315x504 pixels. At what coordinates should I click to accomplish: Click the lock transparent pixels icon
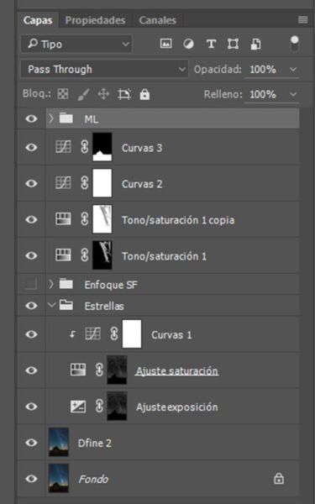(x=63, y=94)
